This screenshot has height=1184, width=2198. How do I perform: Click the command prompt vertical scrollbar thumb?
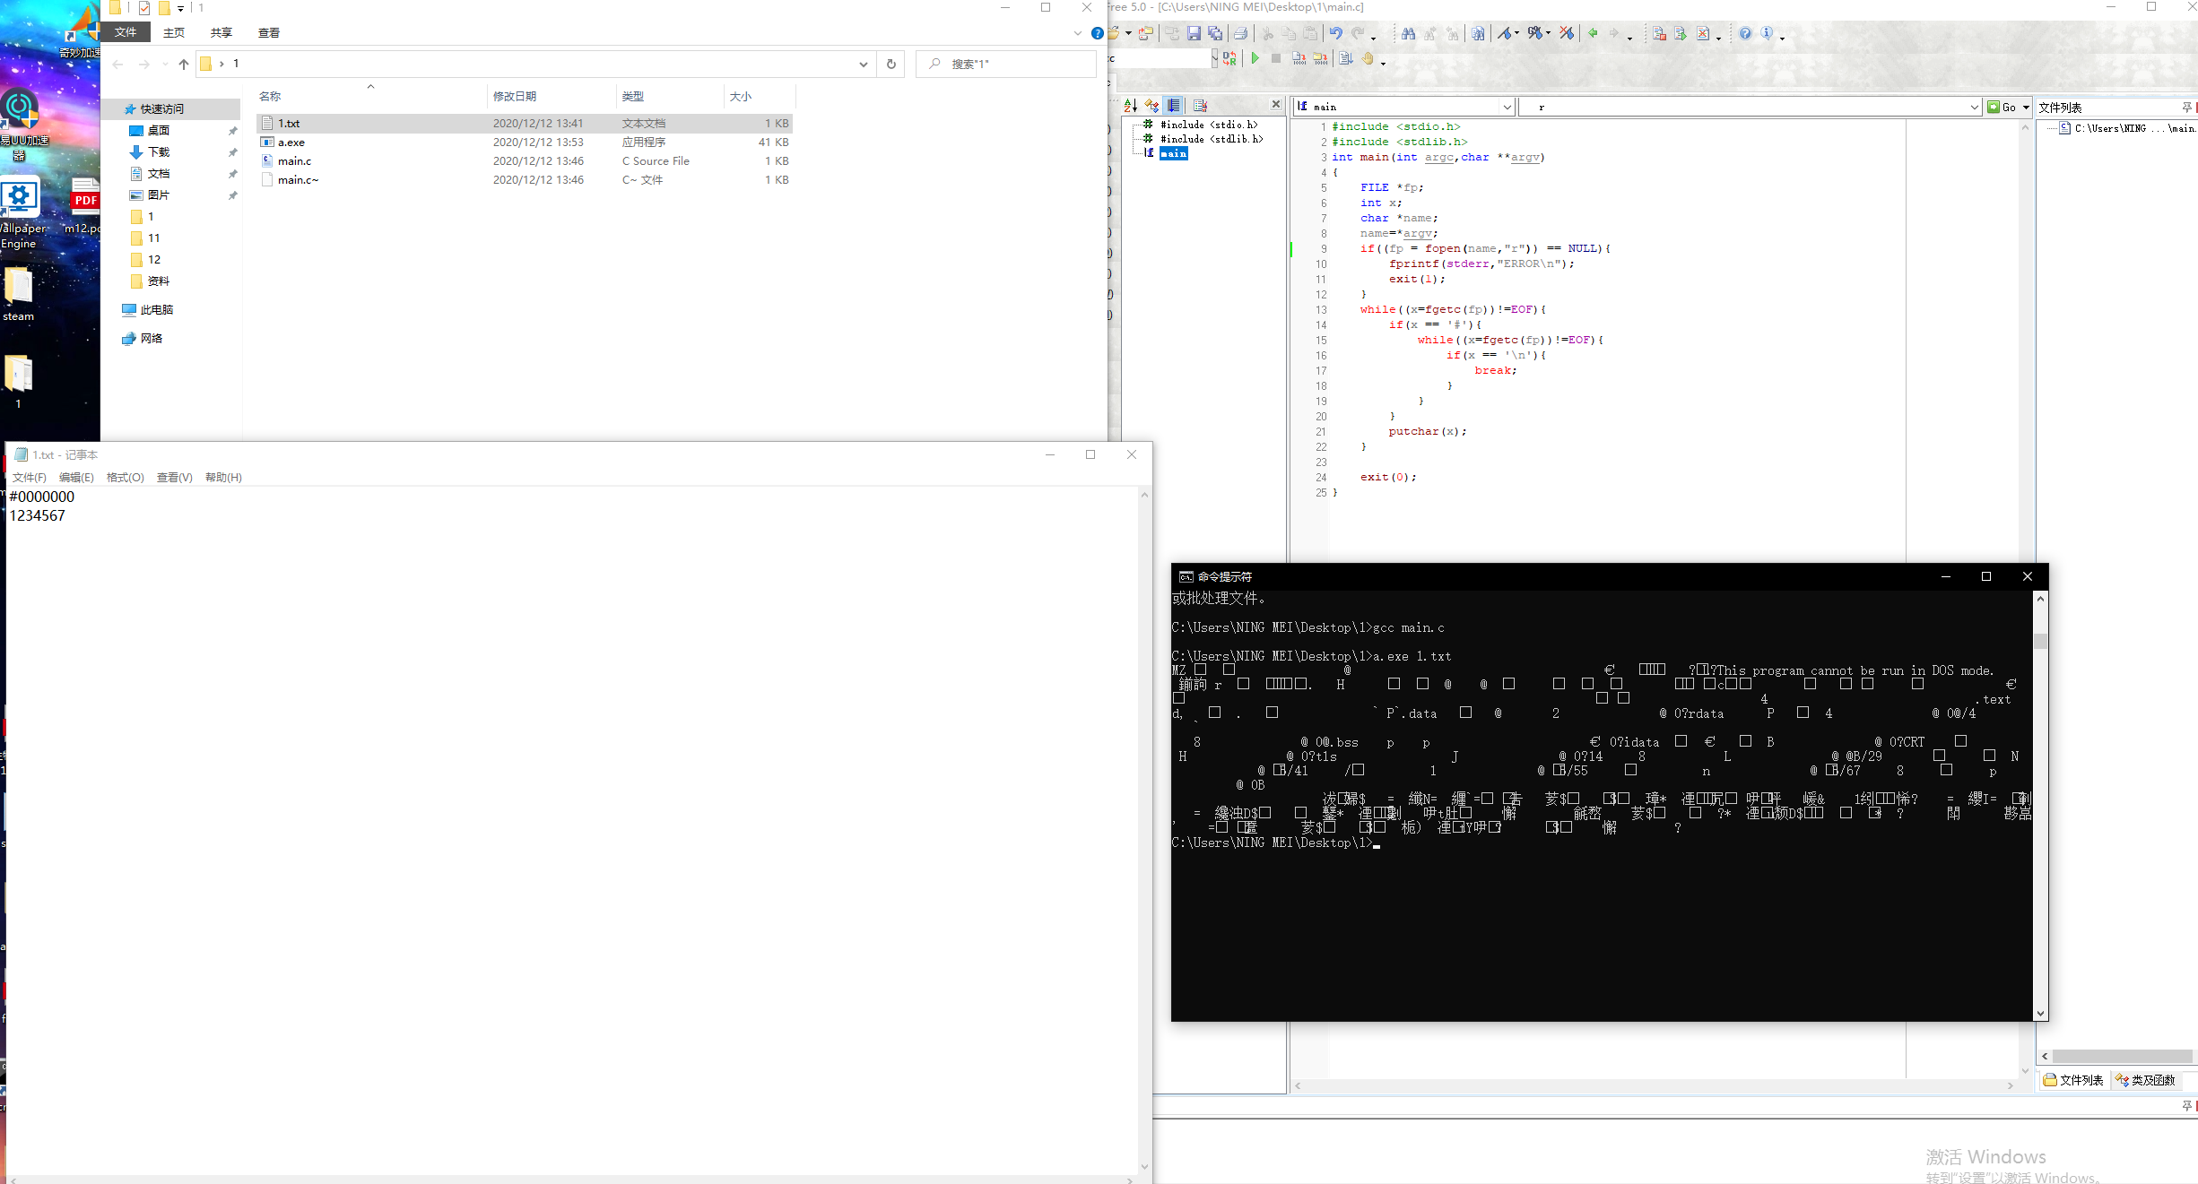[2040, 641]
